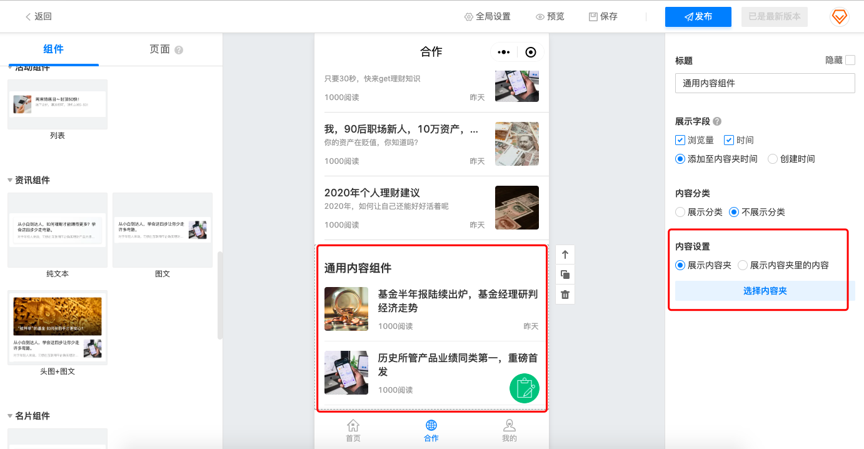The height and width of the screenshot is (449, 864).
Task: Click the 选择内容夹 button
Action: click(765, 291)
